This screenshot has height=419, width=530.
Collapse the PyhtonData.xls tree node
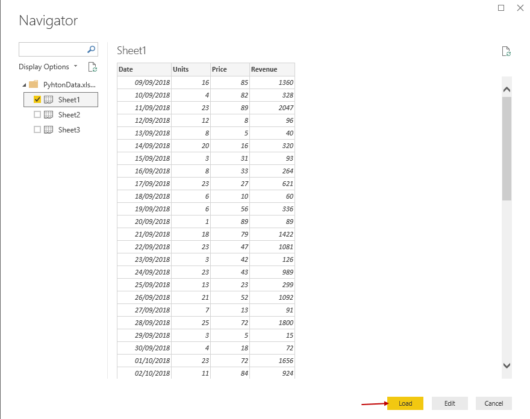pos(24,85)
